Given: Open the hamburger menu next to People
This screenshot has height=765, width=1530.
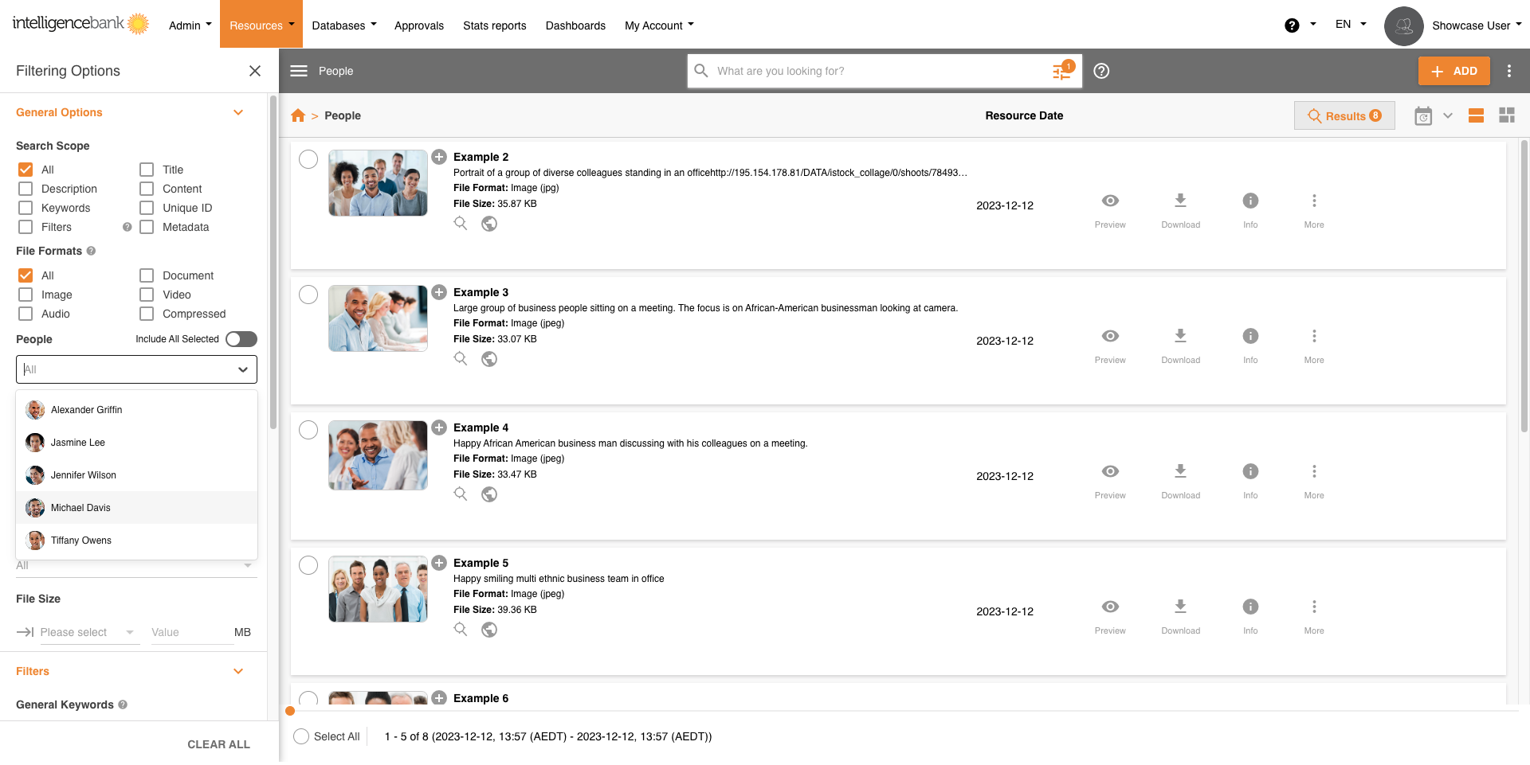Looking at the screenshot, I should [299, 71].
